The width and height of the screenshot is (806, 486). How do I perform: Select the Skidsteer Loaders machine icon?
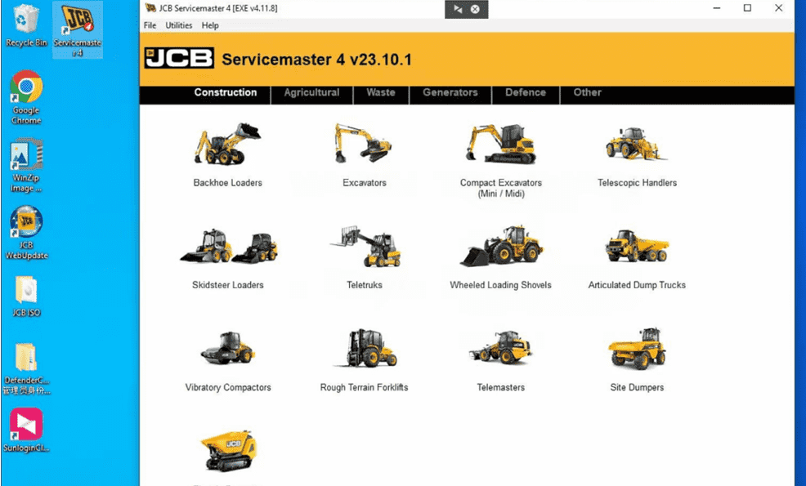[x=228, y=247]
